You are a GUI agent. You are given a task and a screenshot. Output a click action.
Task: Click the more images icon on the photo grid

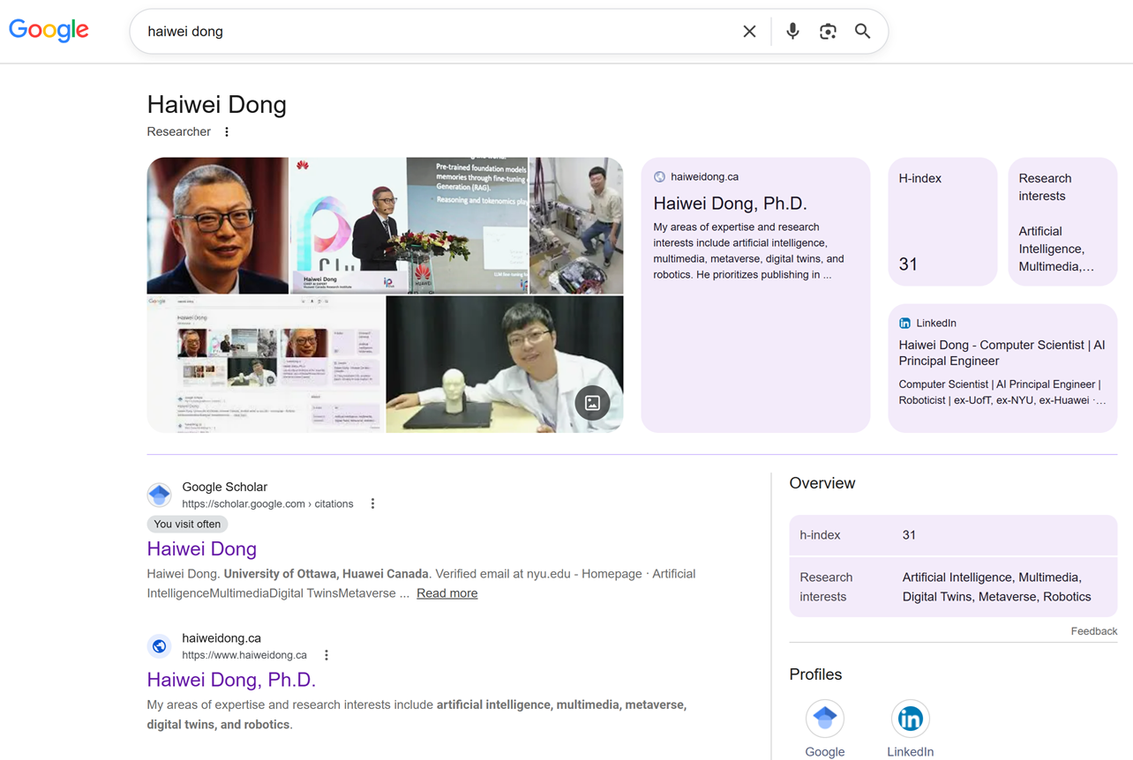click(593, 403)
